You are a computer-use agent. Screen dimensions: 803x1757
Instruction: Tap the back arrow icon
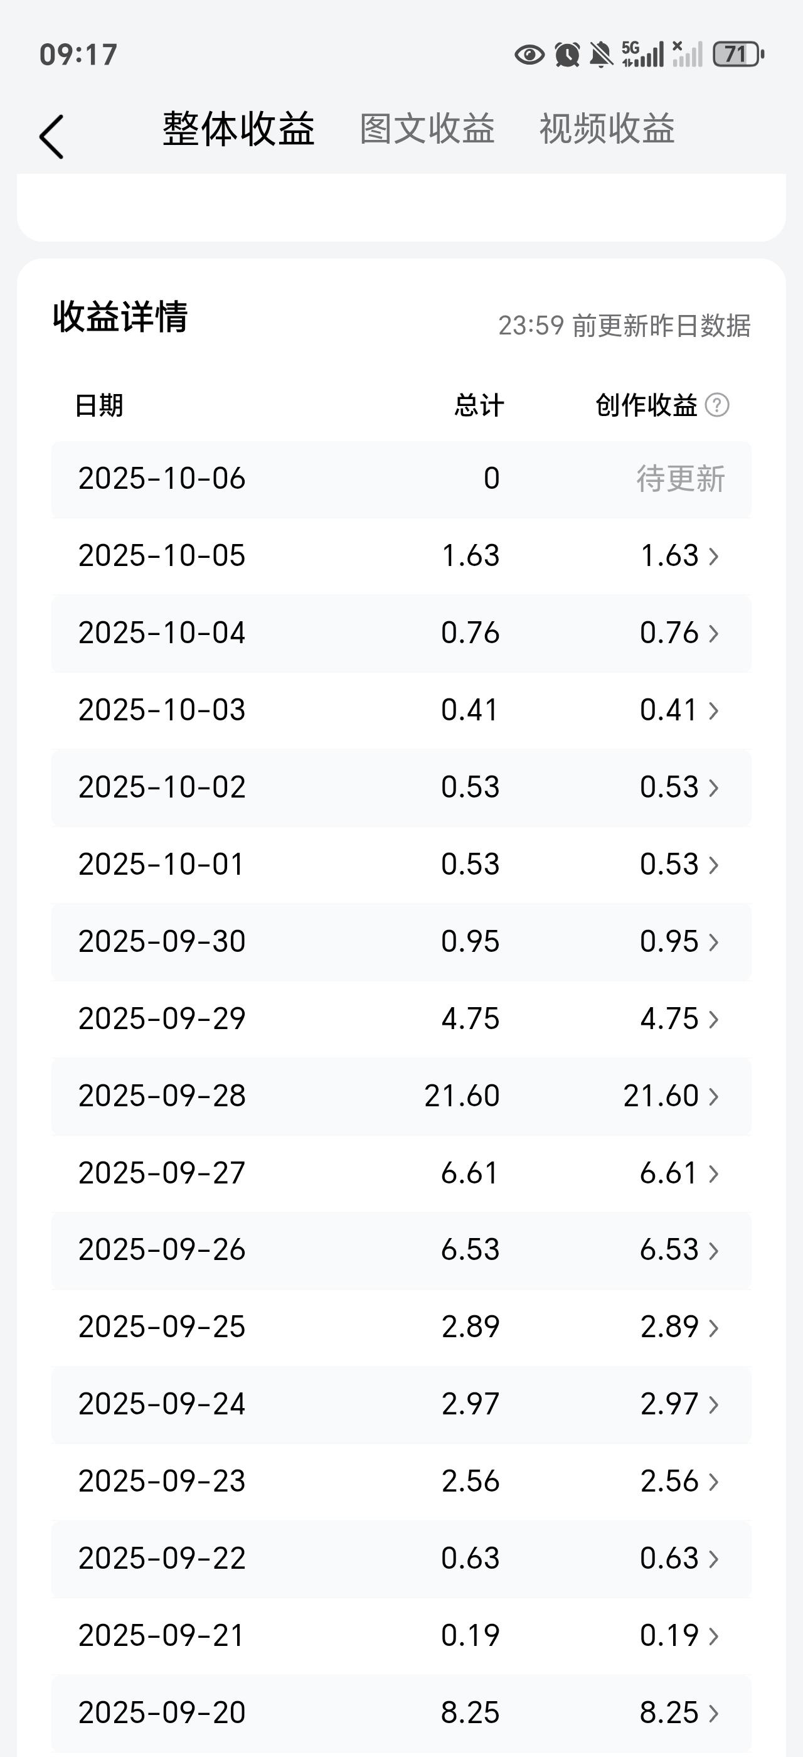click(x=52, y=137)
